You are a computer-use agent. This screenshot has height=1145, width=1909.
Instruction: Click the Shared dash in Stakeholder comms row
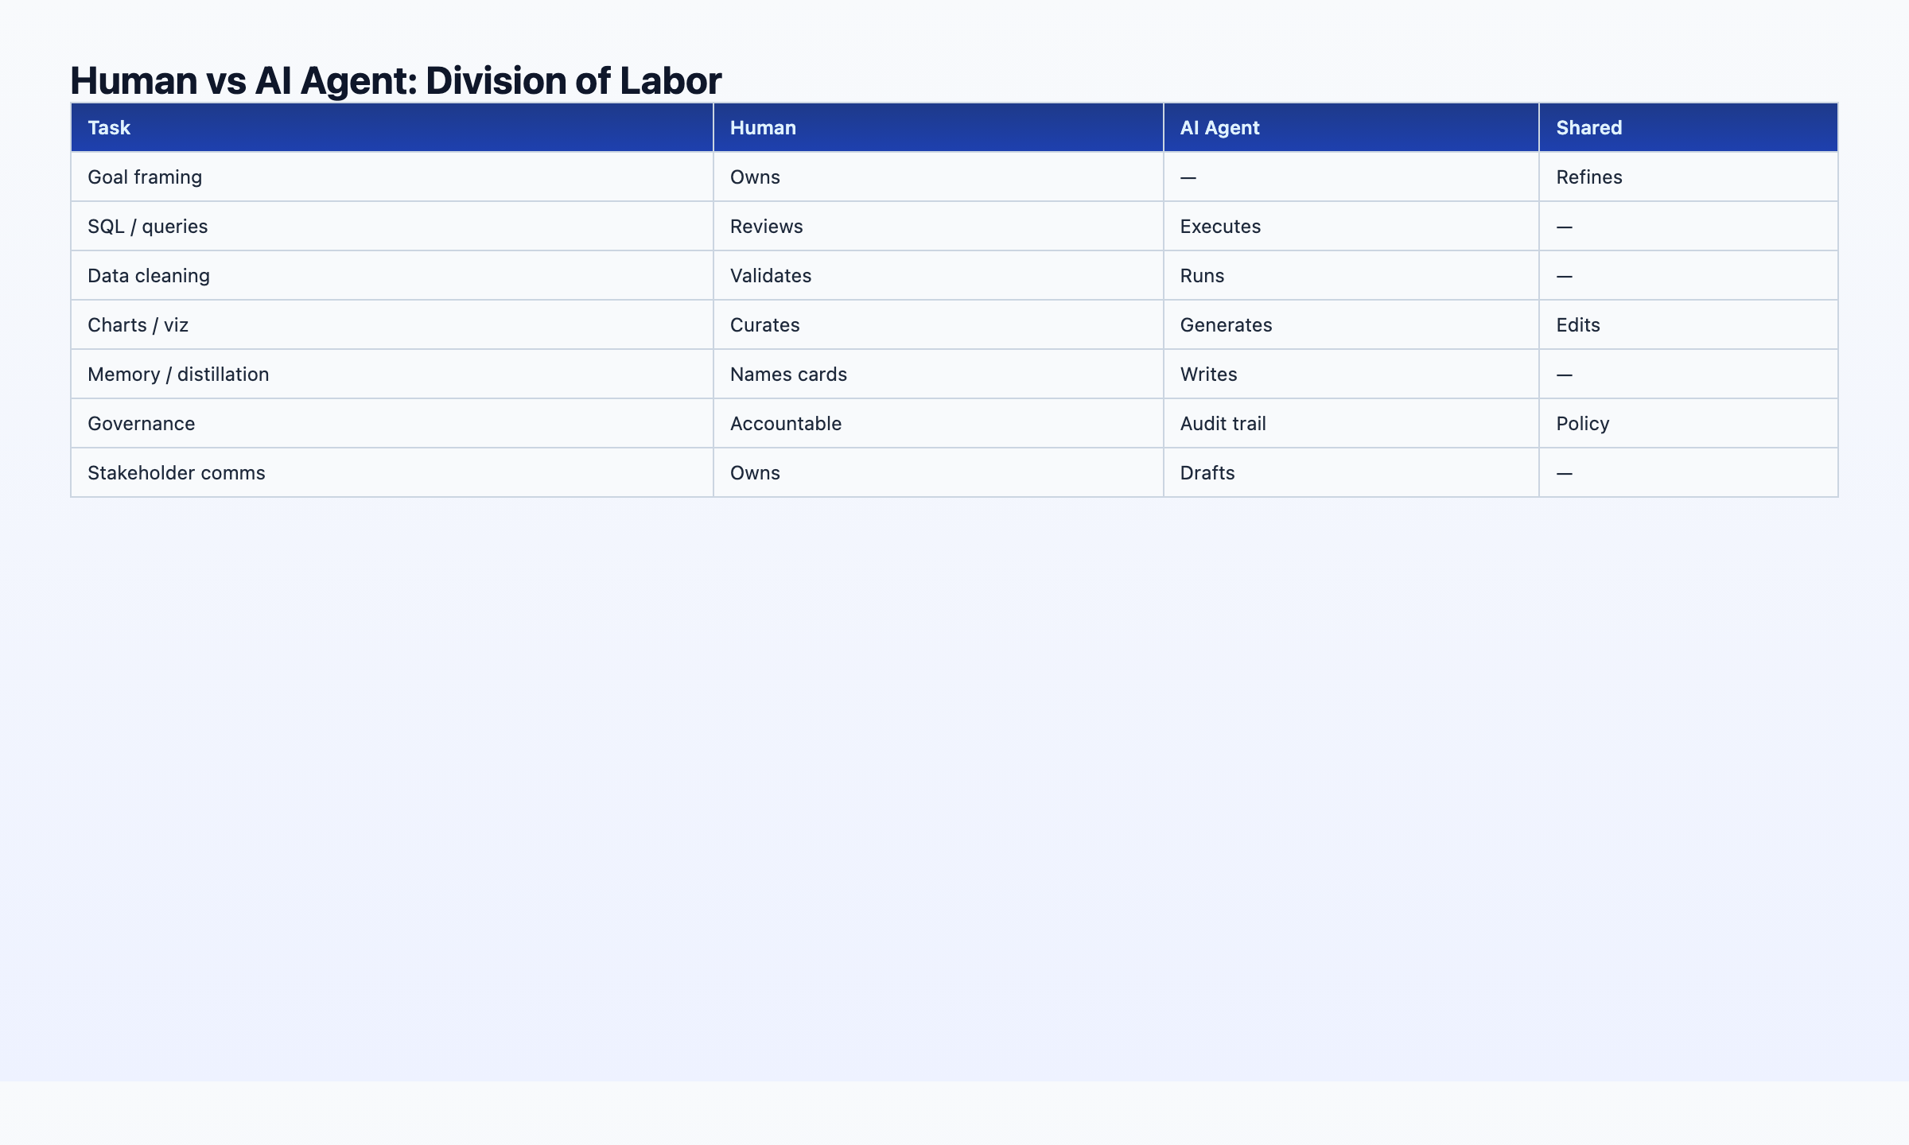coord(1565,473)
